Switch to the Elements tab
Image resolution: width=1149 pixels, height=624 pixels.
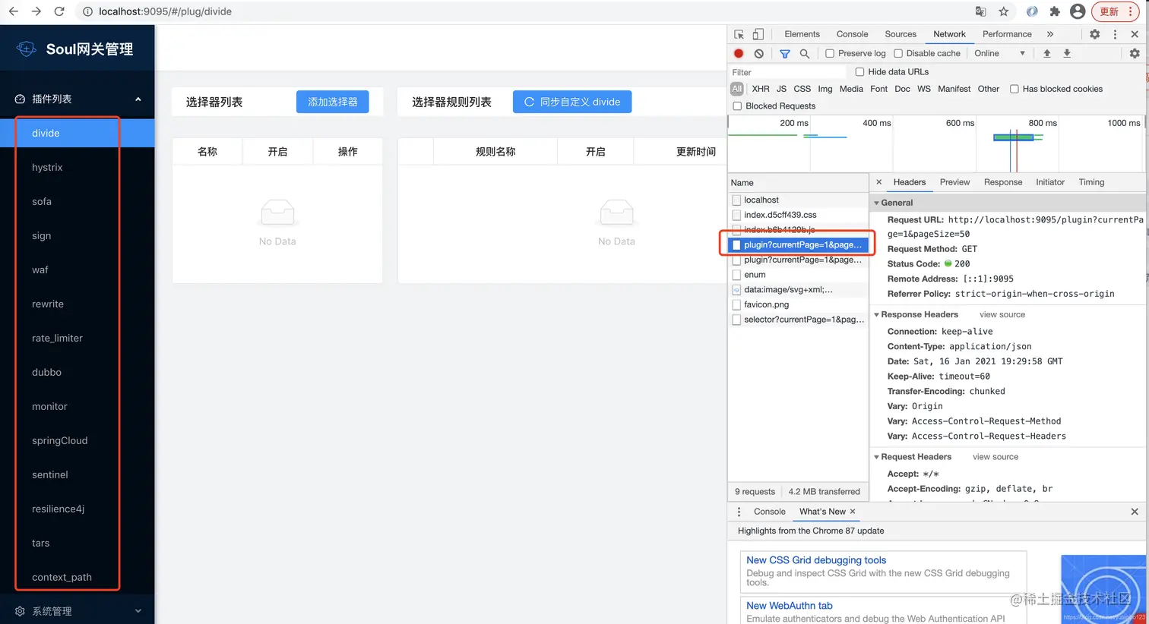[802, 34]
